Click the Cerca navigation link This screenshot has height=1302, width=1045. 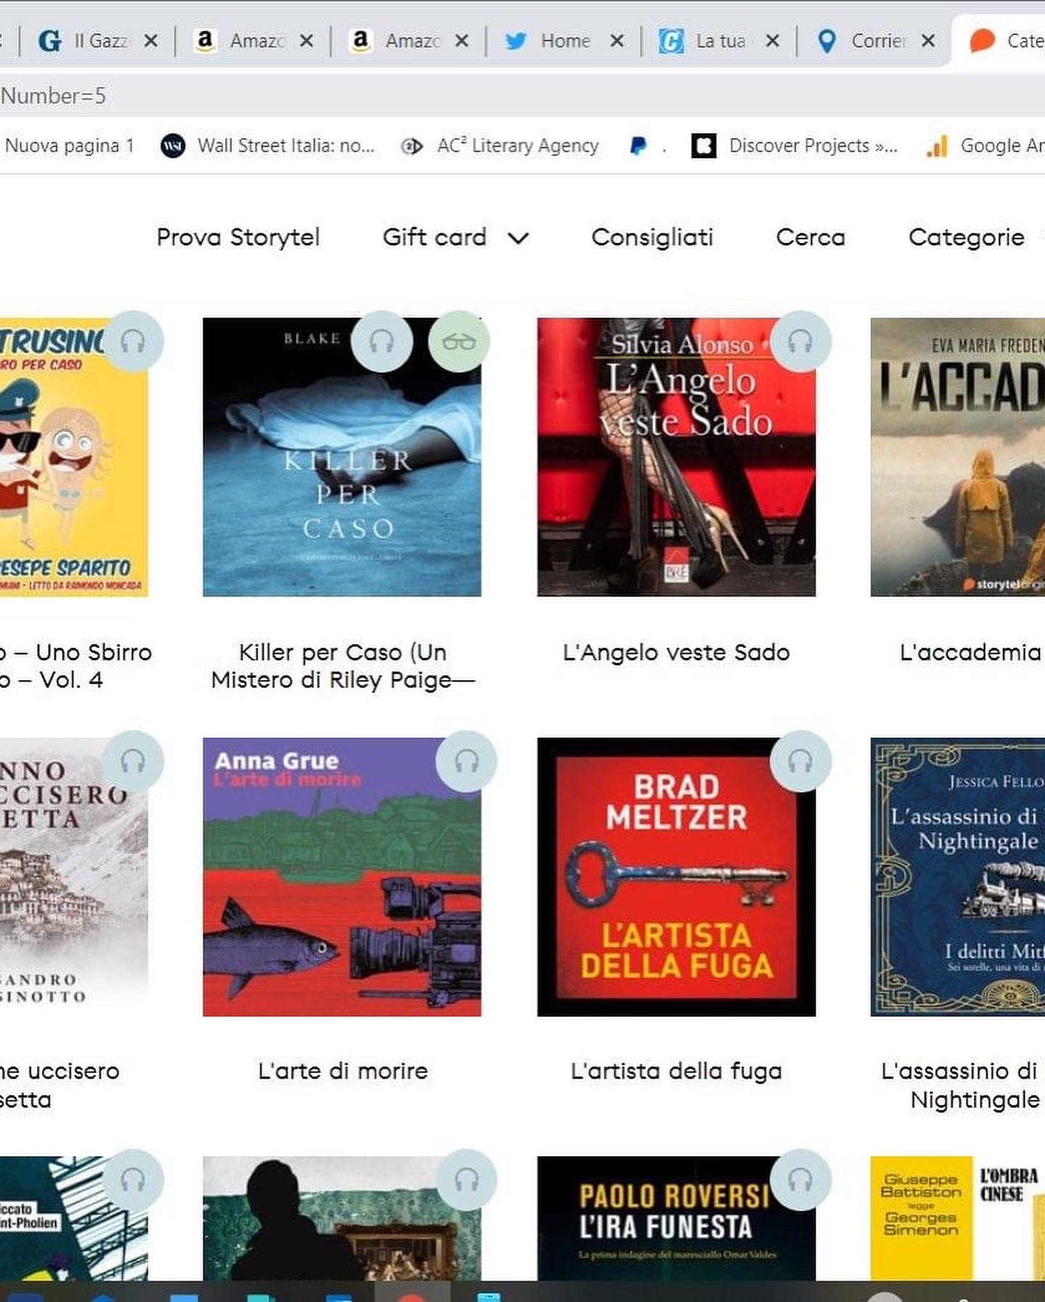coord(811,237)
